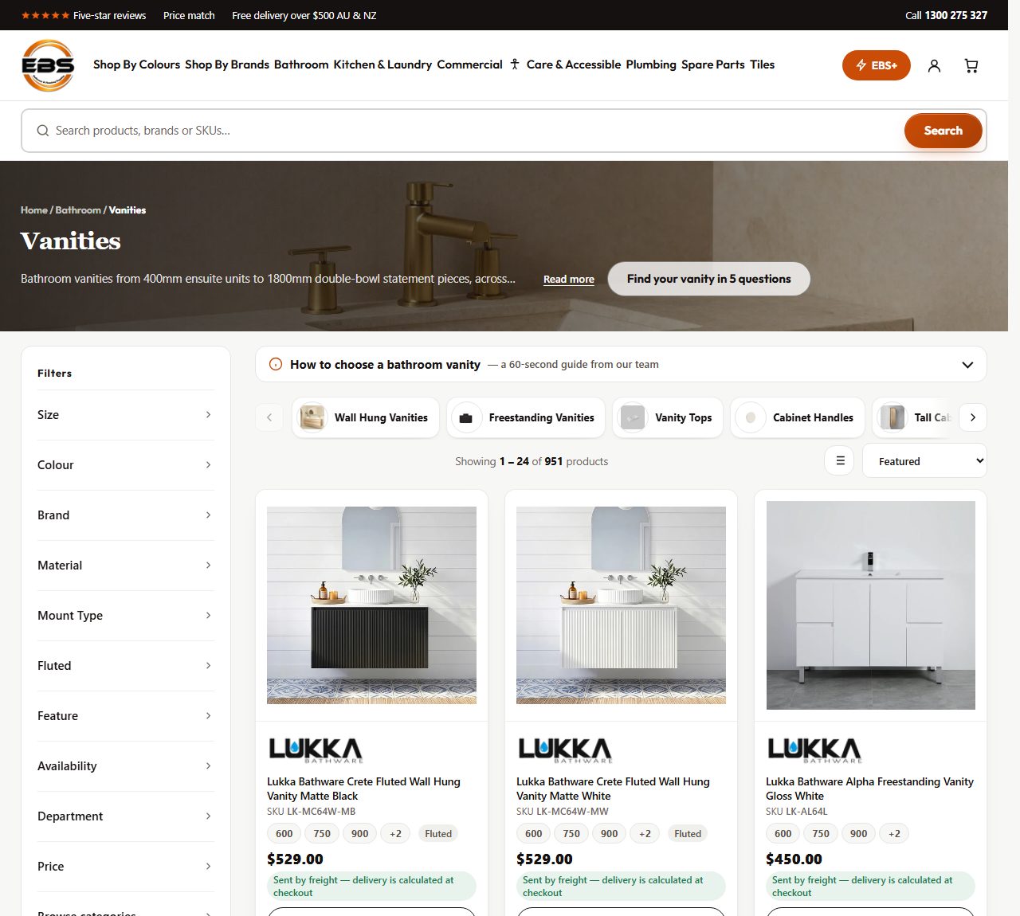
Task: Open the Featured sort dropdown
Action: [924, 460]
